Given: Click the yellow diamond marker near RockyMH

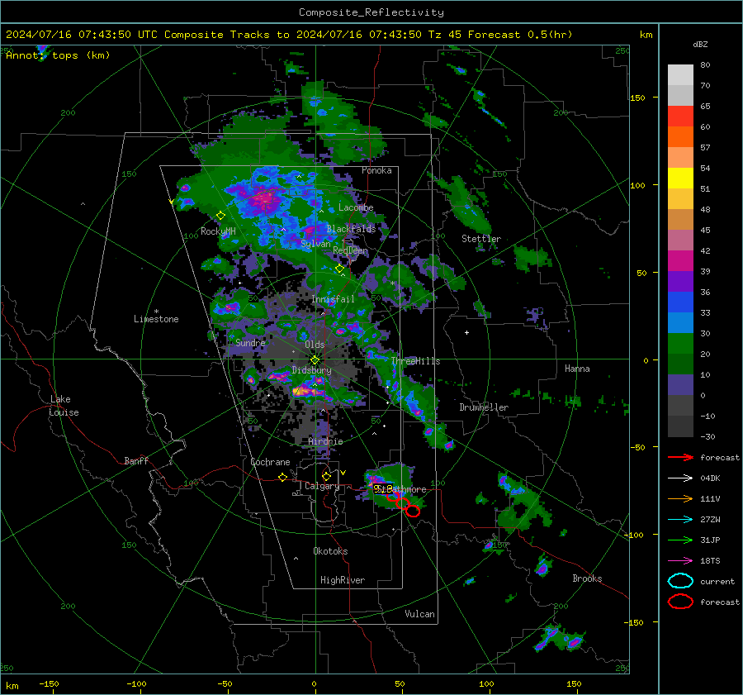Looking at the screenshot, I should (x=220, y=216).
